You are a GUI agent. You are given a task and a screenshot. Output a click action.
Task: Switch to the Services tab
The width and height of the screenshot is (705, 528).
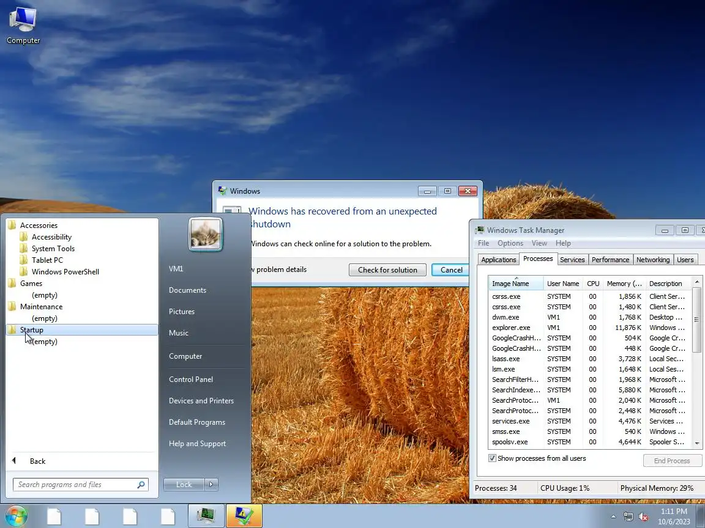coord(572,260)
